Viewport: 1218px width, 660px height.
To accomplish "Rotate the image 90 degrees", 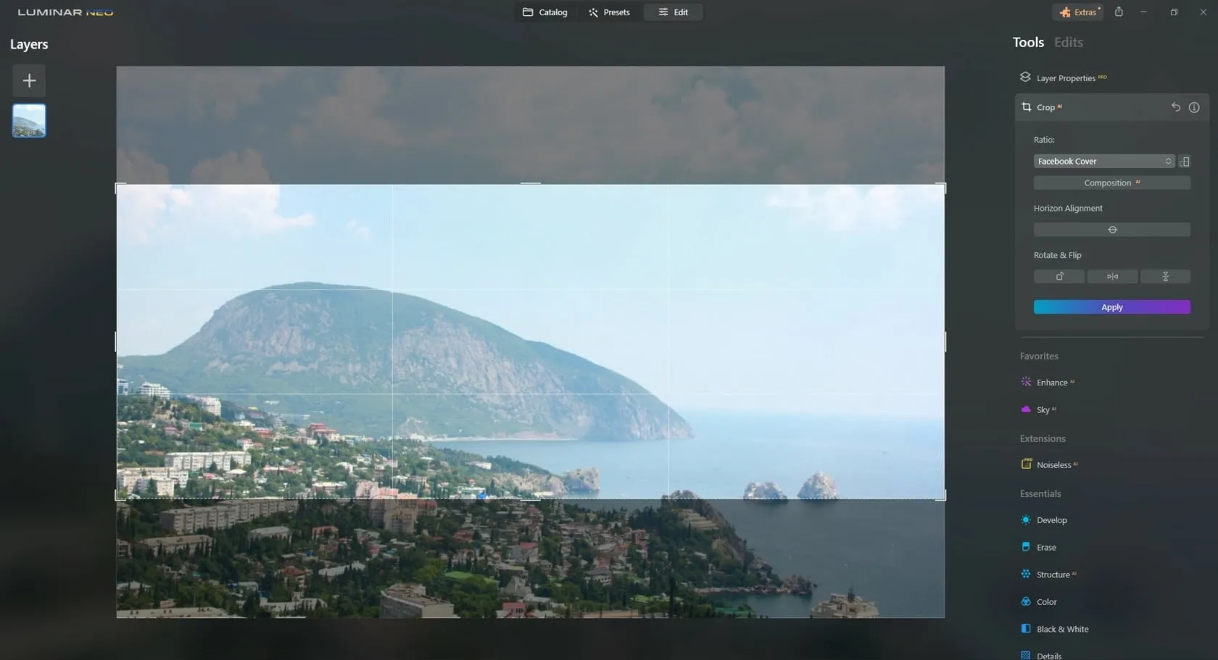I will tap(1058, 277).
